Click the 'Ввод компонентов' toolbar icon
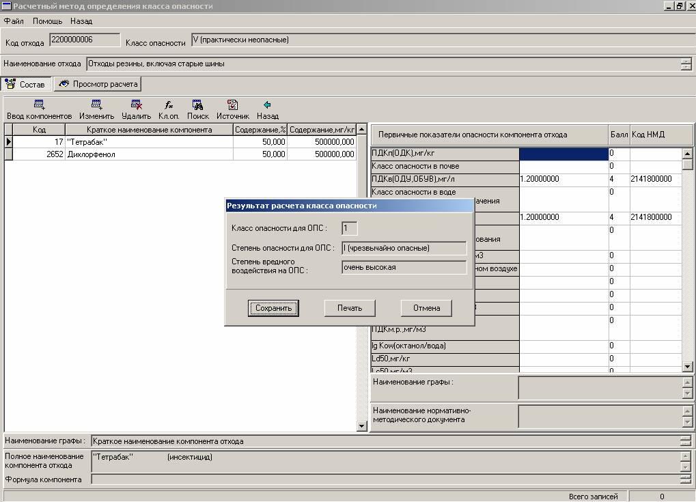Viewport: 696px width, 502px height. (x=39, y=105)
